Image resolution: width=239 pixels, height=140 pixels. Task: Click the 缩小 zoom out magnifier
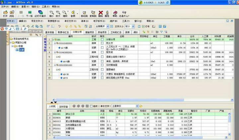tap(51, 13)
